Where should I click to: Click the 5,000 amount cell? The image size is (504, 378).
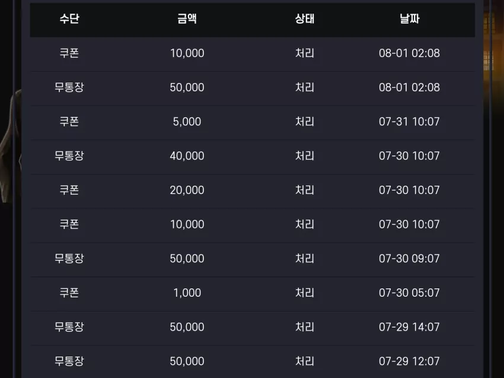click(187, 122)
